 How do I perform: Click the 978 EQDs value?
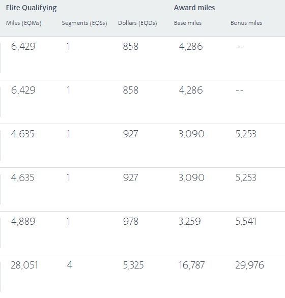(x=130, y=221)
